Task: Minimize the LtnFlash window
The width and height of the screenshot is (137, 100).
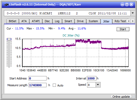Action: click(x=122, y=4)
